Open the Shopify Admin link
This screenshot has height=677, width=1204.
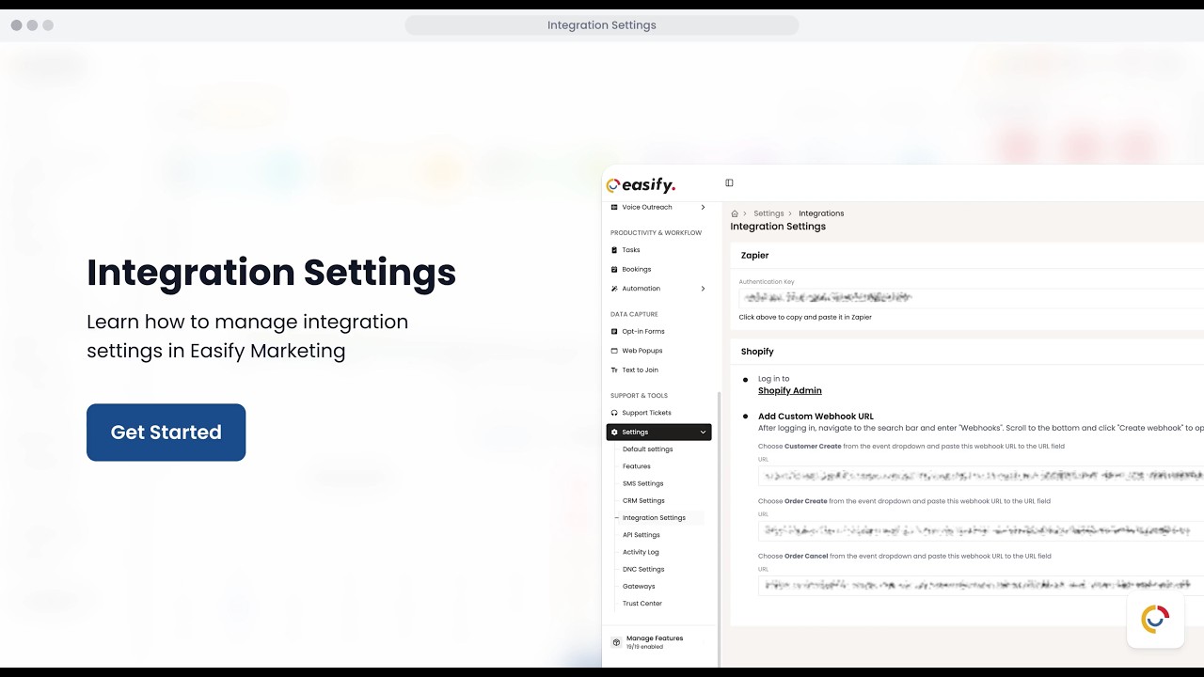789,390
